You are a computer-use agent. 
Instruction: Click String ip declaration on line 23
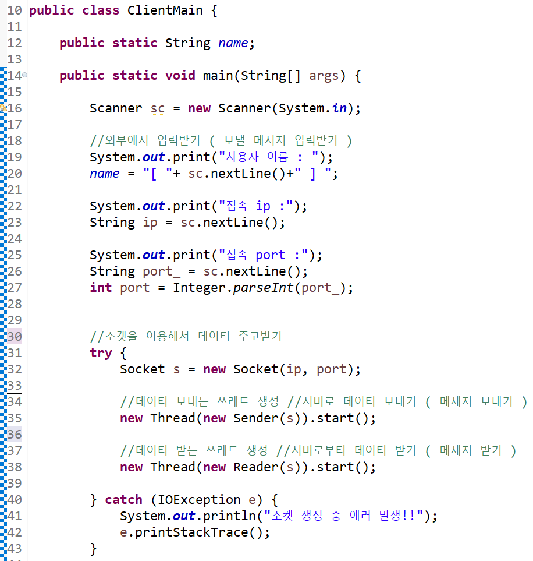pos(123,223)
